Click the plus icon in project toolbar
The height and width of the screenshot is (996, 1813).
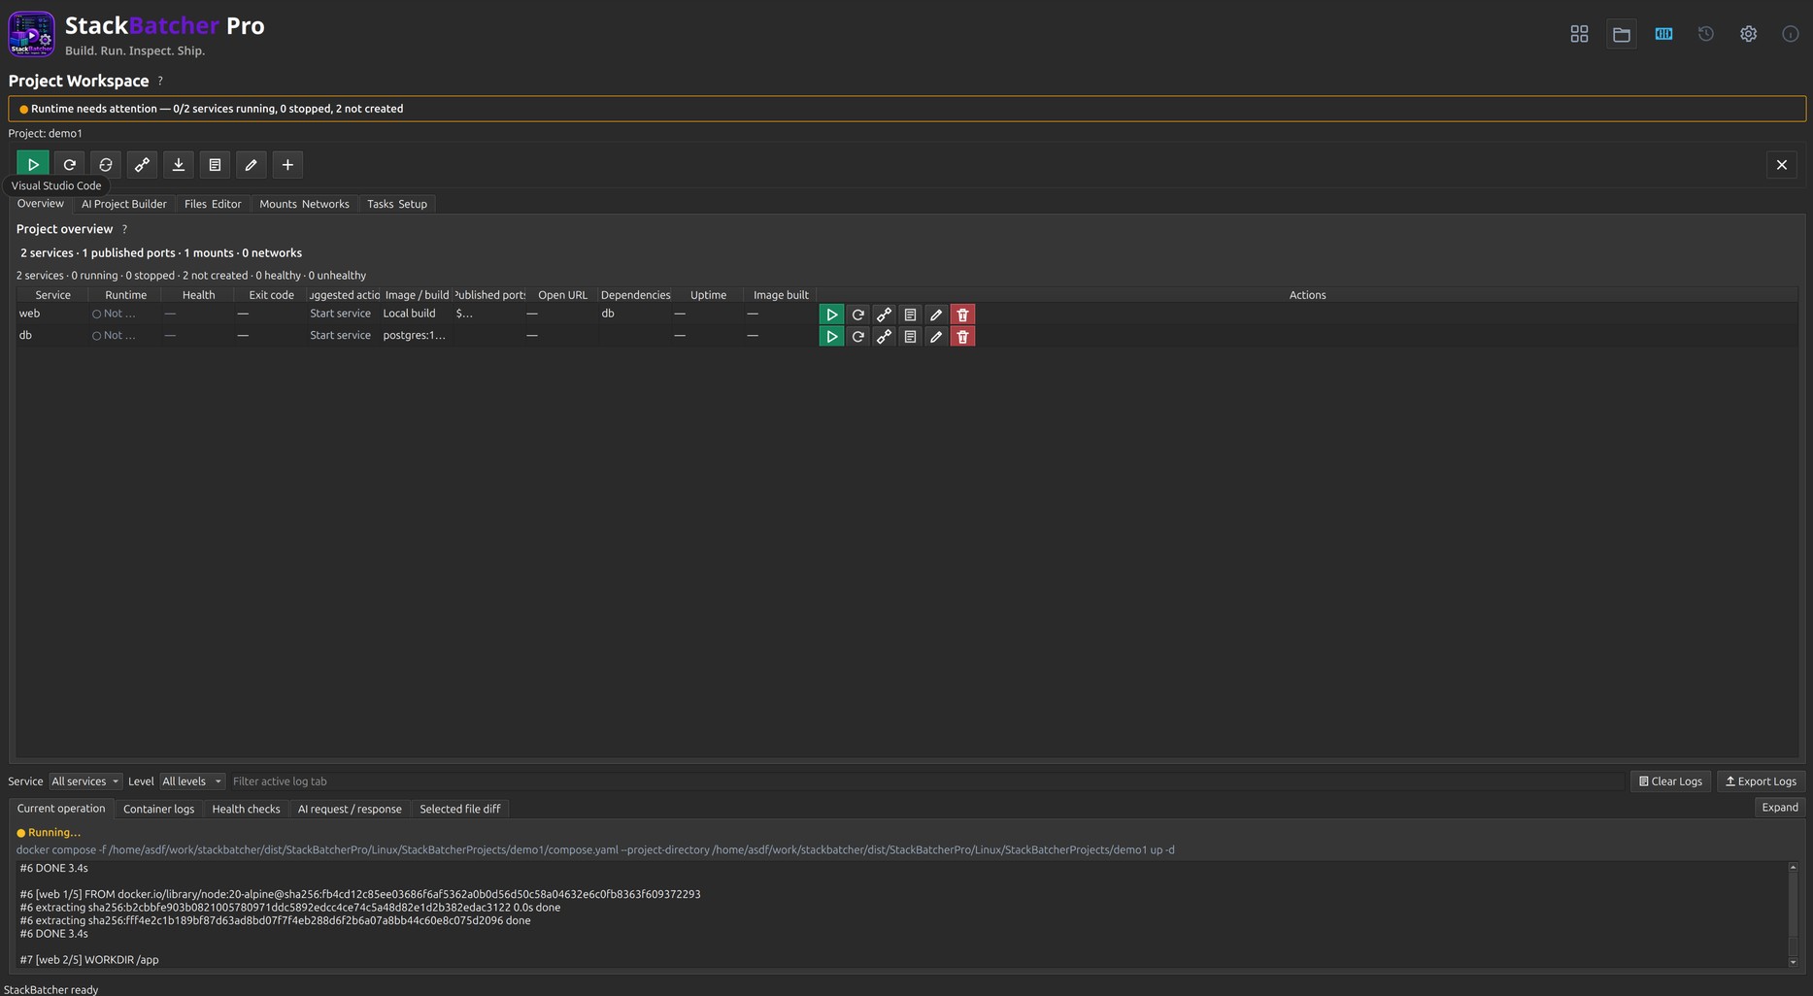pos(287,165)
